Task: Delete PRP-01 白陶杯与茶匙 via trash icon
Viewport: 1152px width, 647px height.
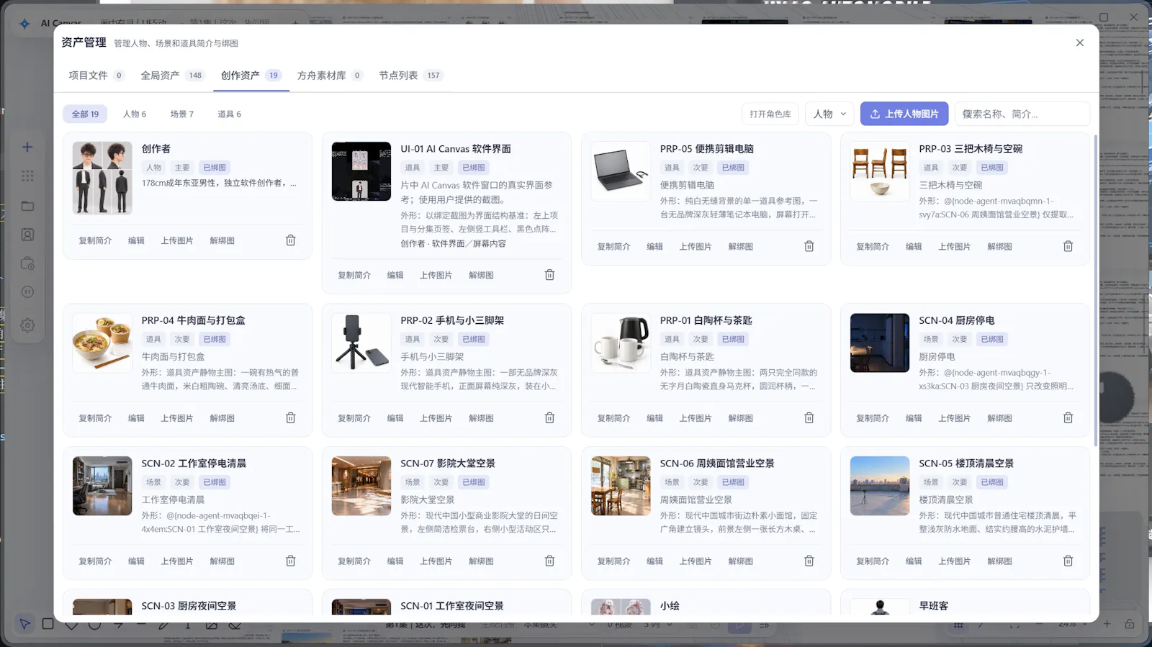Action: click(x=809, y=417)
